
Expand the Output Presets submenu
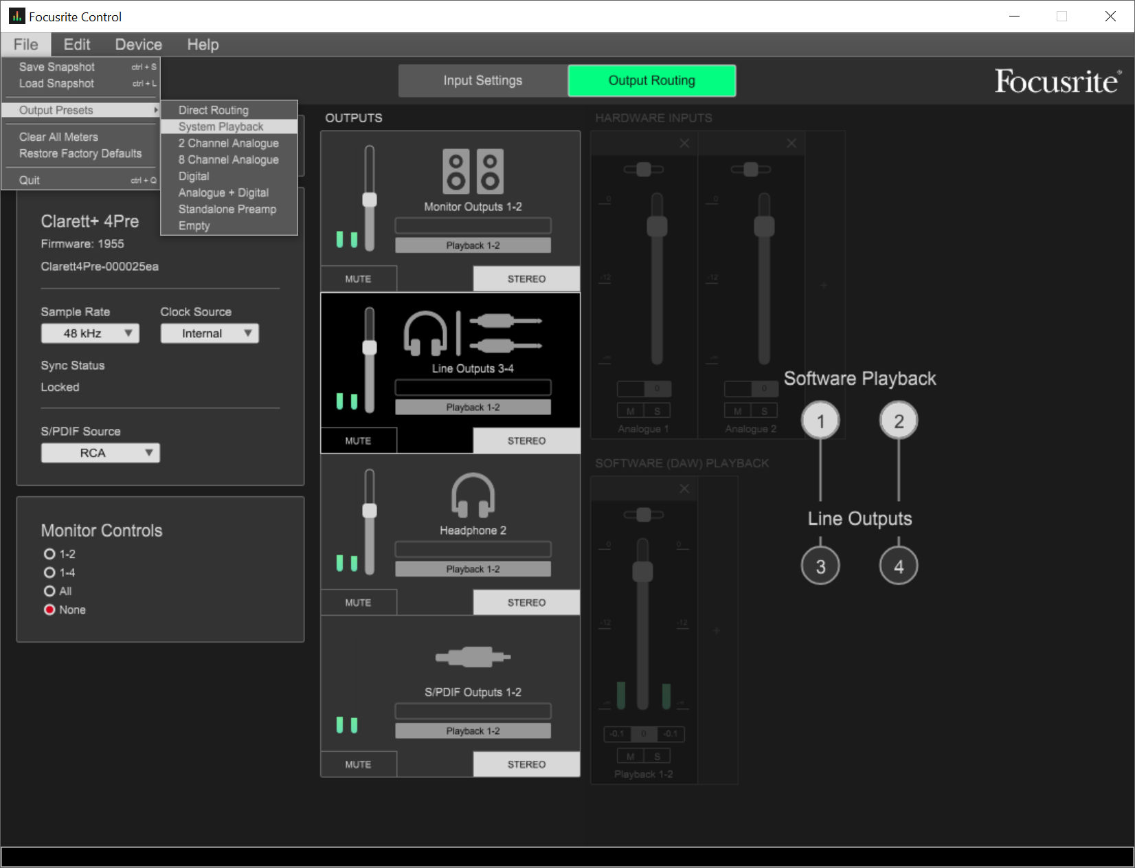(x=81, y=110)
